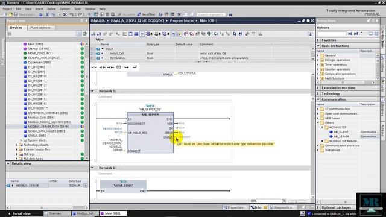Insert an output coil instruction
The image size is (386, 217).
pyautogui.click(x=110, y=67)
